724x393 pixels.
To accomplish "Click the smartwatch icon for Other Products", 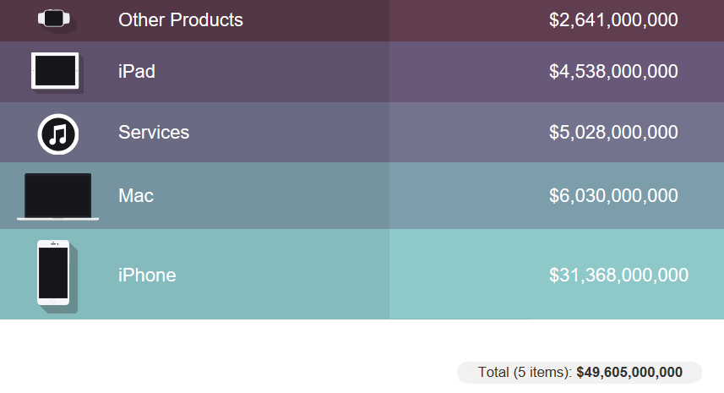I will coord(54,19).
